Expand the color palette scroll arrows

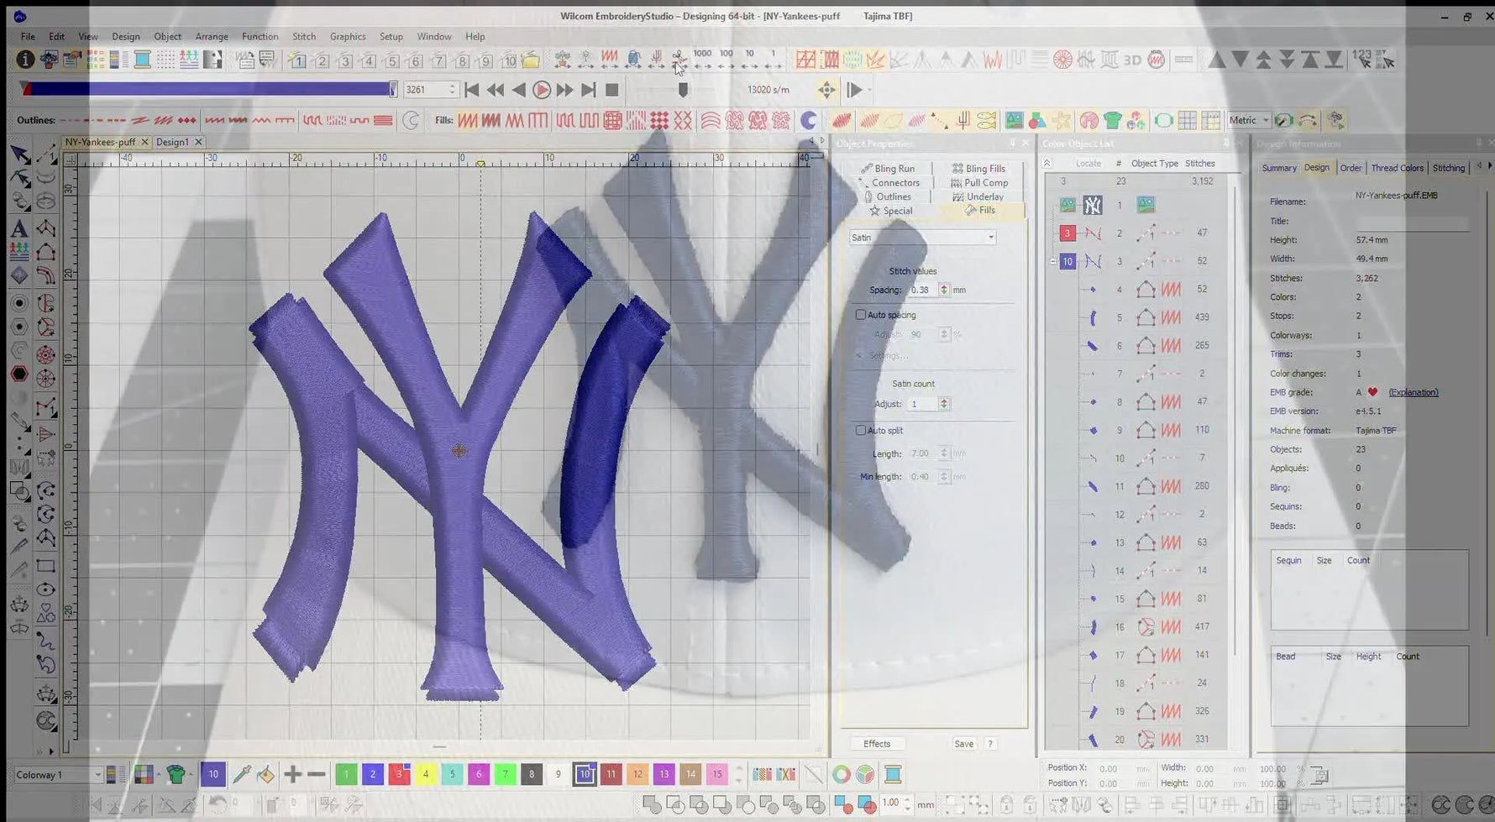coord(739,774)
